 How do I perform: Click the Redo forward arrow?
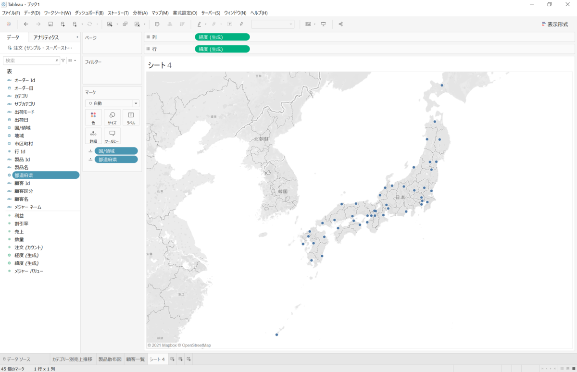pyautogui.click(x=38, y=24)
